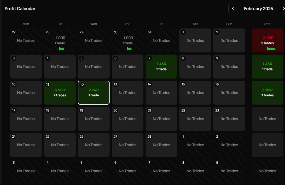285x185 pixels.
Task: Select the February 19 day cell
Action: [x=94, y=119]
